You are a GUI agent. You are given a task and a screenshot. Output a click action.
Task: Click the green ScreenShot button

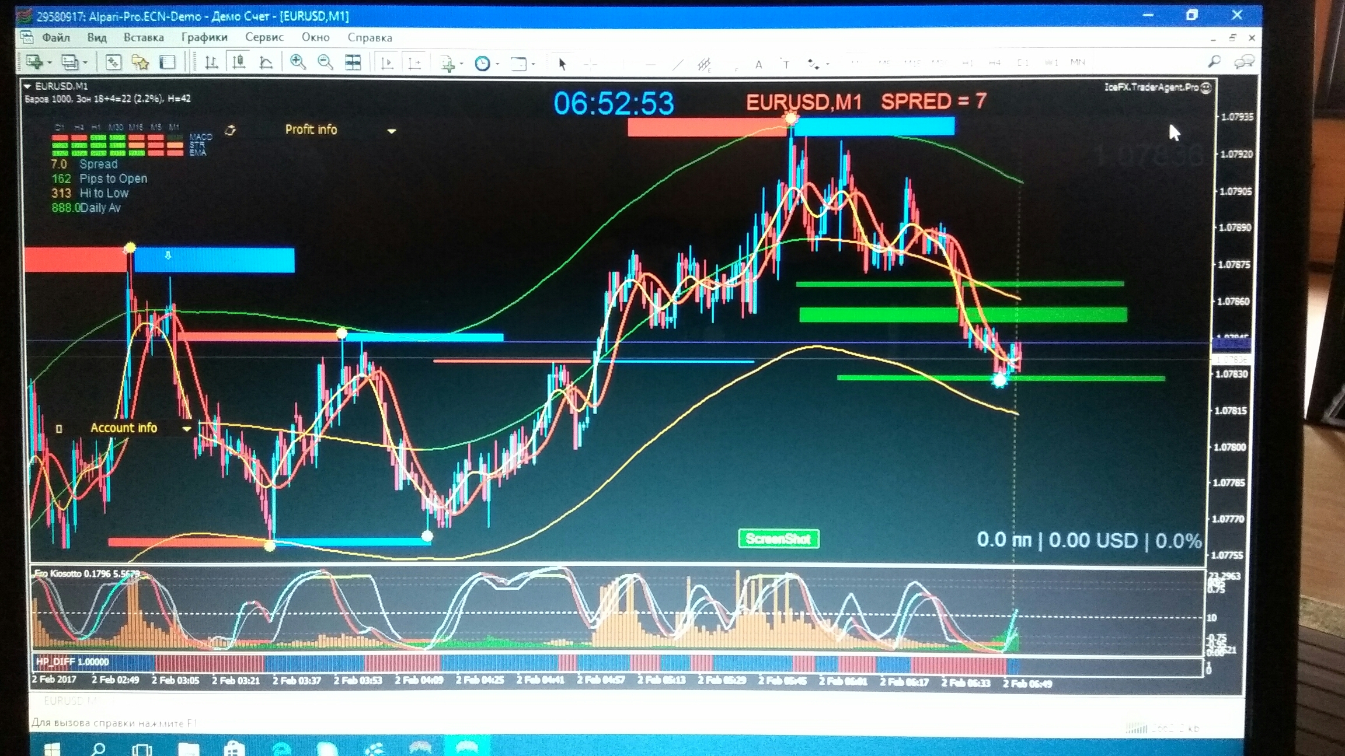coord(779,538)
